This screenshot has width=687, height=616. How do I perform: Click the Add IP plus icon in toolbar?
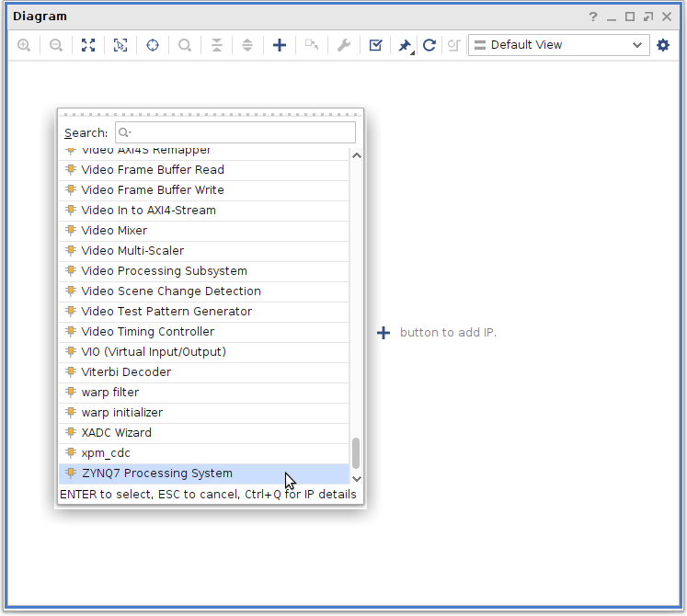pyautogui.click(x=280, y=45)
